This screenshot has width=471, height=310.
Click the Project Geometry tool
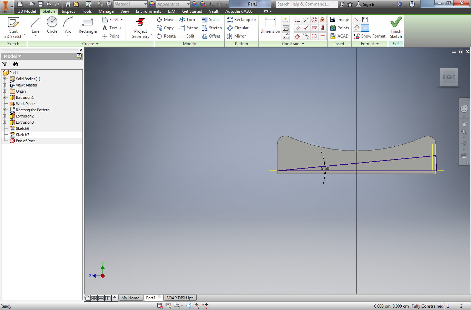click(140, 28)
